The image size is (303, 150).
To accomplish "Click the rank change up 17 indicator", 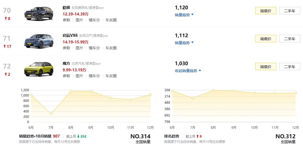I will point(7,46).
